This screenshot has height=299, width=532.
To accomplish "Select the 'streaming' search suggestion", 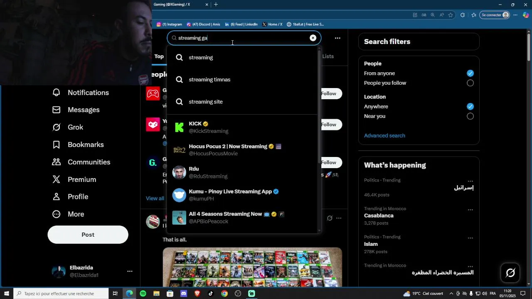I will 242,57.
